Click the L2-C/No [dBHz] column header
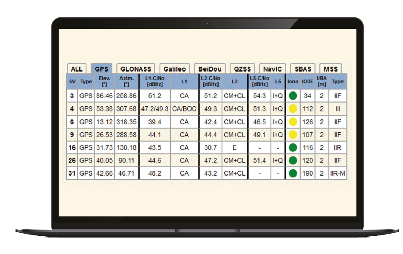403x254 pixels. click(x=211, y=82)
